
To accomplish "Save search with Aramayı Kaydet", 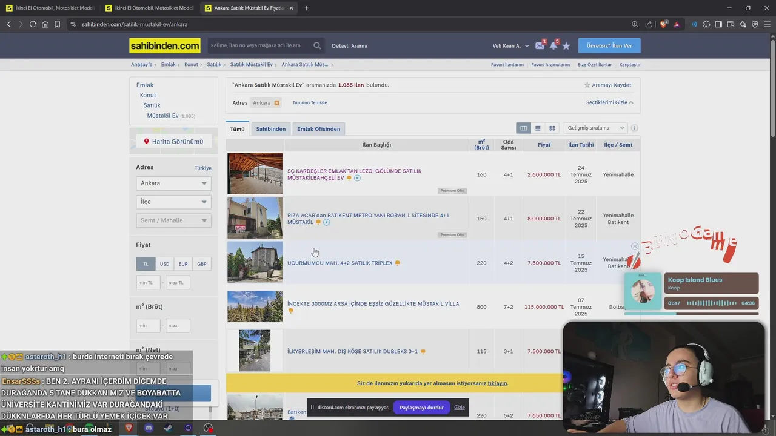I will [x=607, y=85].
